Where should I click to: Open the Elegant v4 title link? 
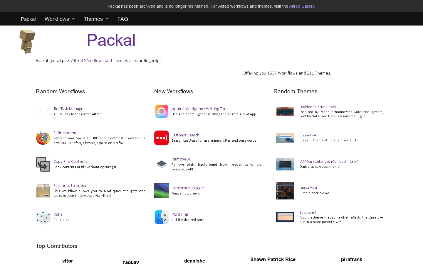click(x=308, y=135)
